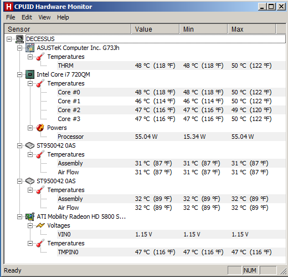Click the ATI Mobility Radeon graphics card icon

[x=30, y=216]
